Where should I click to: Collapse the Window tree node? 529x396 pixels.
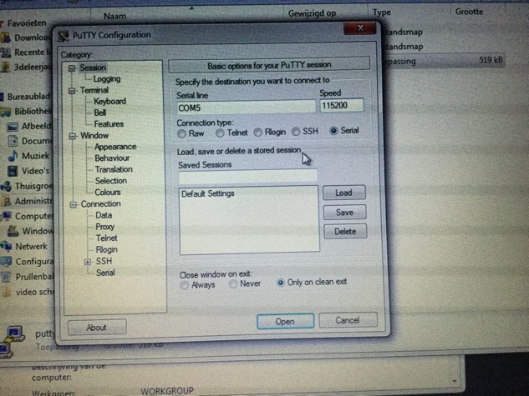[x=72, y=136]
